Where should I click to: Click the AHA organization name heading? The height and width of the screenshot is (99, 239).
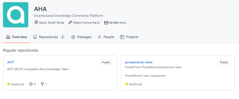40,9
